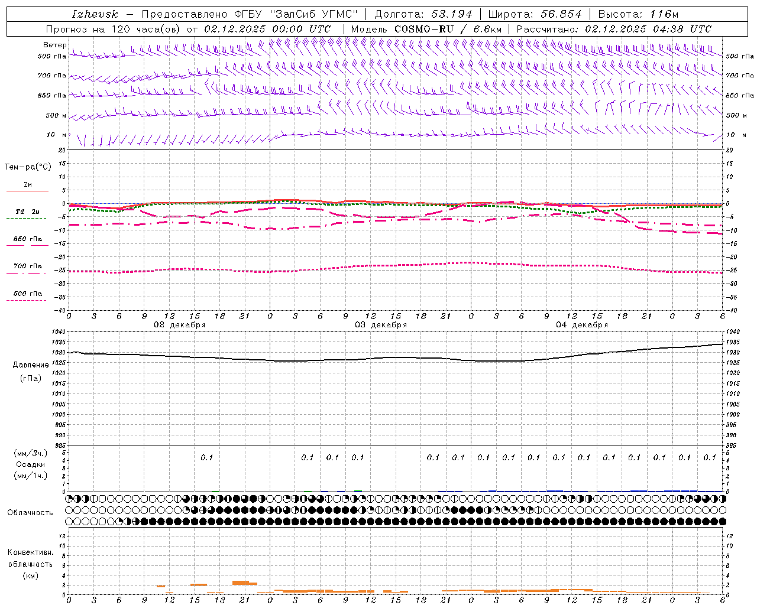The height and width of the screenshot is (605, 757).
Task: Click the Высота: 116м elevation label
Action: click(x=638, y=14)
